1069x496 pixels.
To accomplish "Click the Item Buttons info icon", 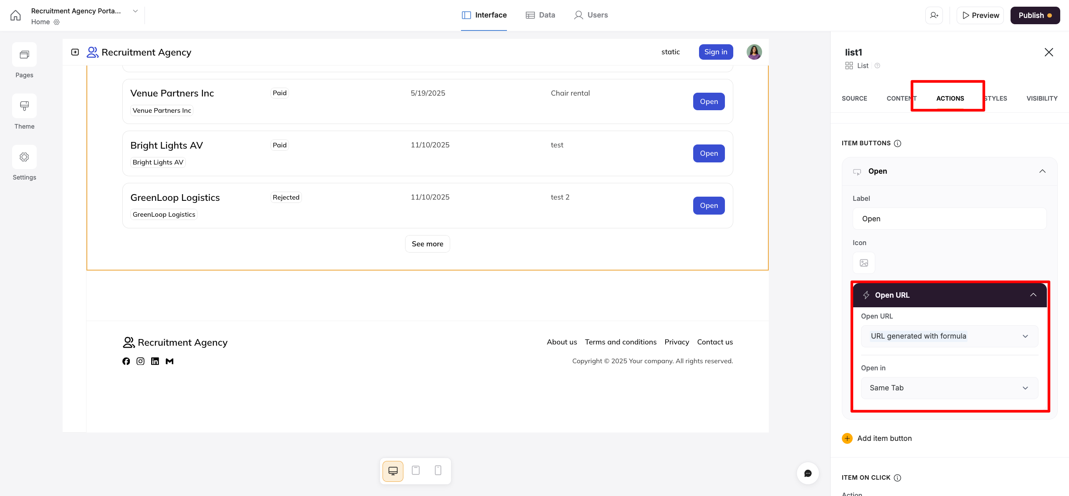I will (897, 144).
